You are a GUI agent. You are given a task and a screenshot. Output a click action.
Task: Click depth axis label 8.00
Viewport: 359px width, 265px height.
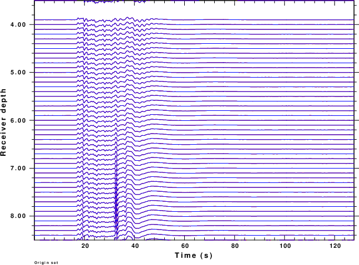(x=18, y=216)
